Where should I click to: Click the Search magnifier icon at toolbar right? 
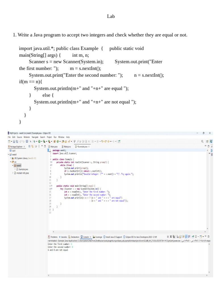[202, 142]
